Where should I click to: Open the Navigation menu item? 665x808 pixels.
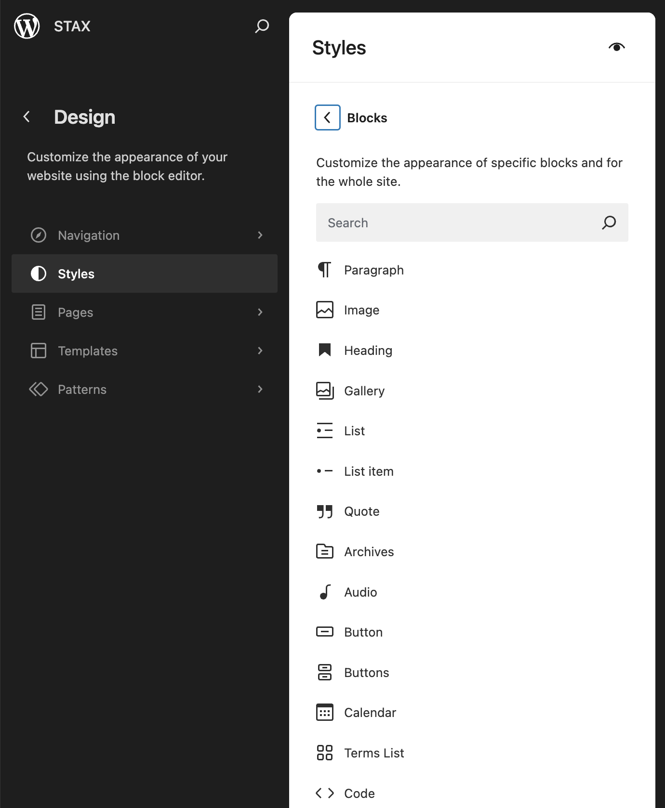coord(145,235)
